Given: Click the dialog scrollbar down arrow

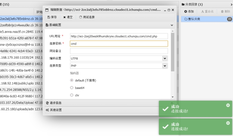Looking at the screenshot, I should pos(172,97).
